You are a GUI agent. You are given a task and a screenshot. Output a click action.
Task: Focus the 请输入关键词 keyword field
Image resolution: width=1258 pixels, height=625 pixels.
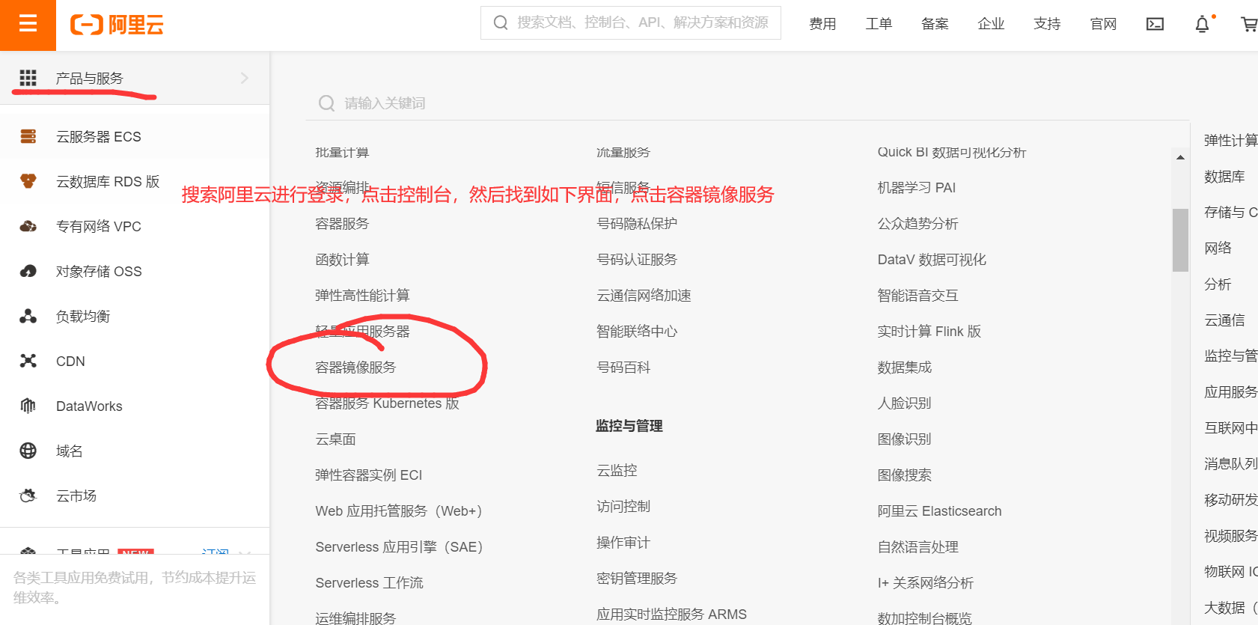coord(747,103)
